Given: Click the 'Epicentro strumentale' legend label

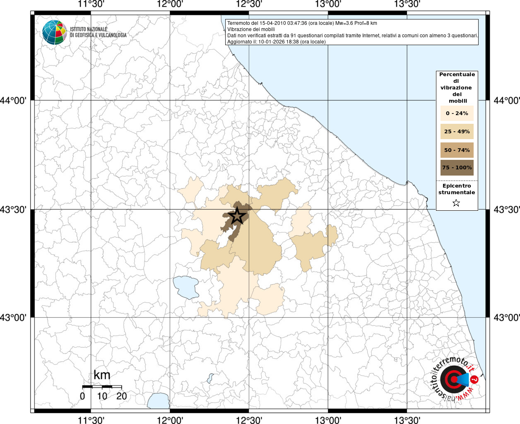Looking at the screenshot, I should (x=457, y=189).
